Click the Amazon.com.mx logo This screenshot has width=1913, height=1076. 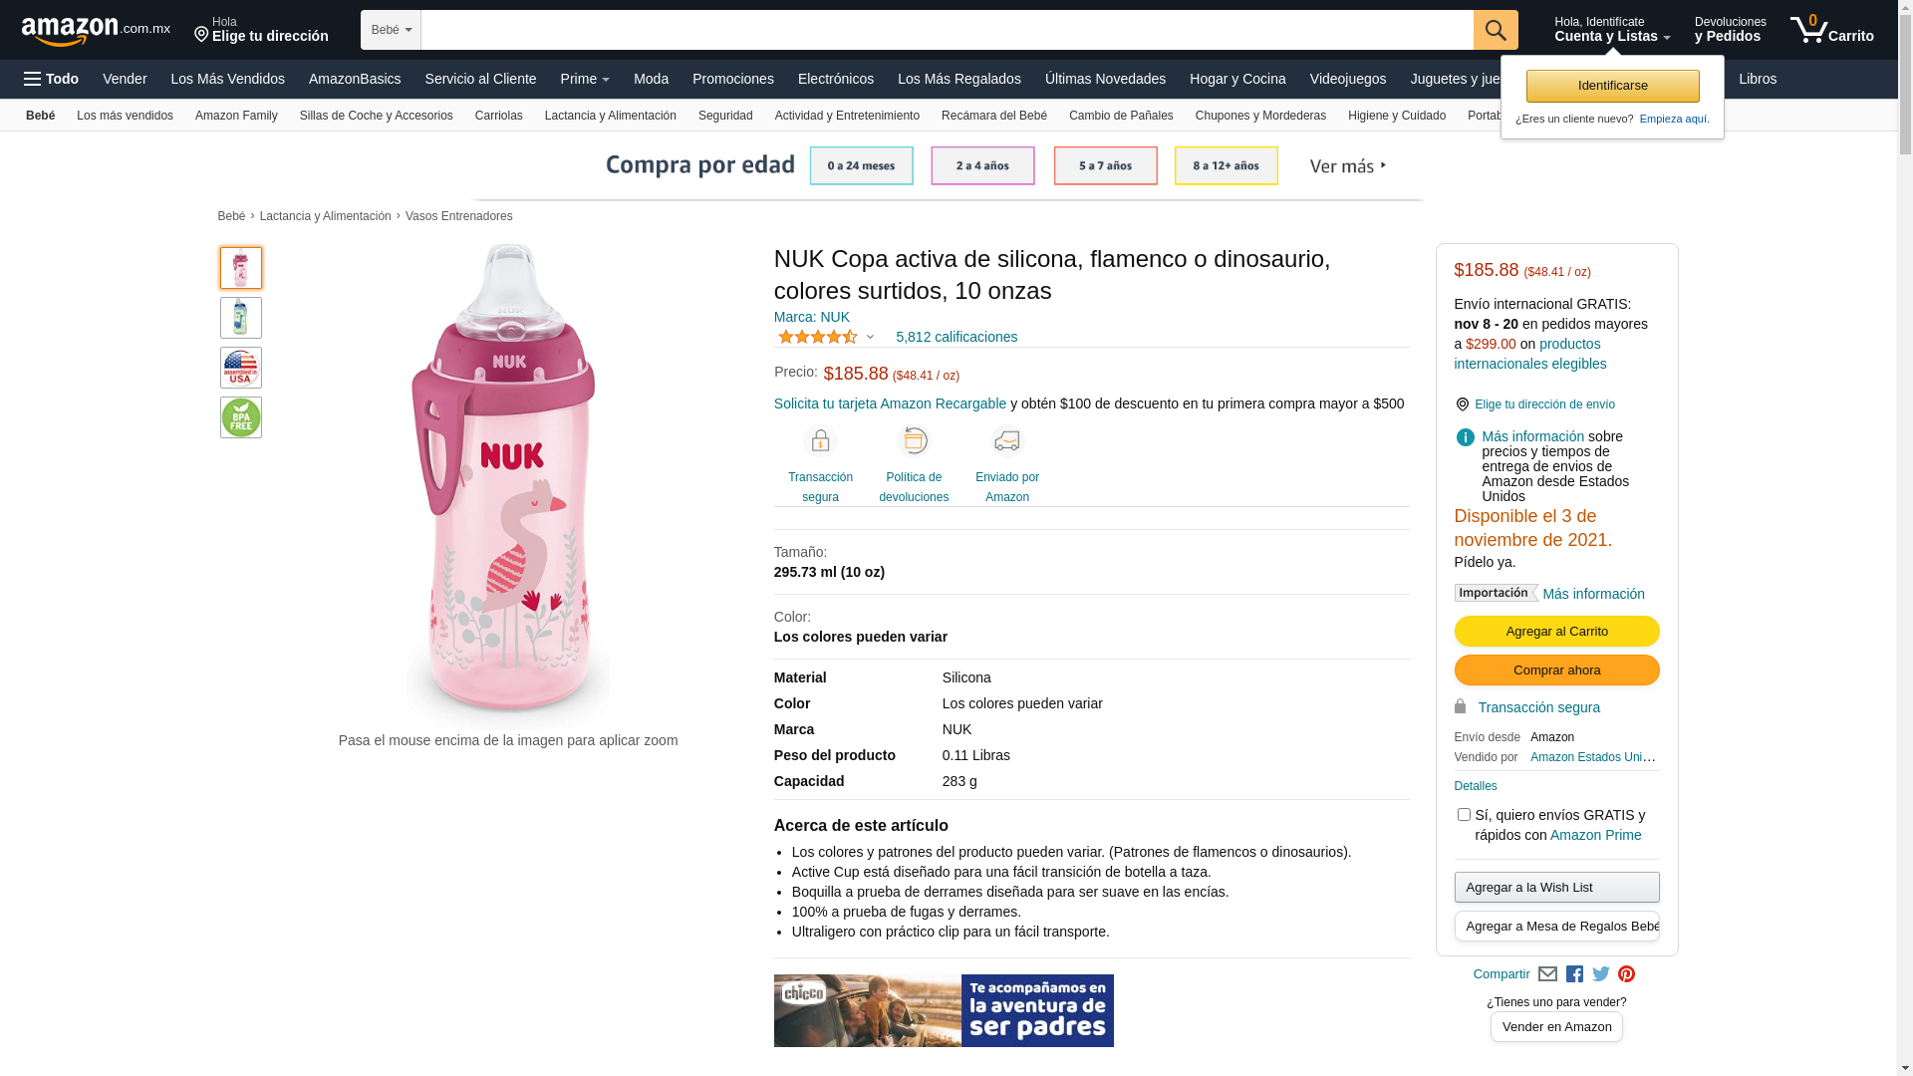[x=95, y=31]
